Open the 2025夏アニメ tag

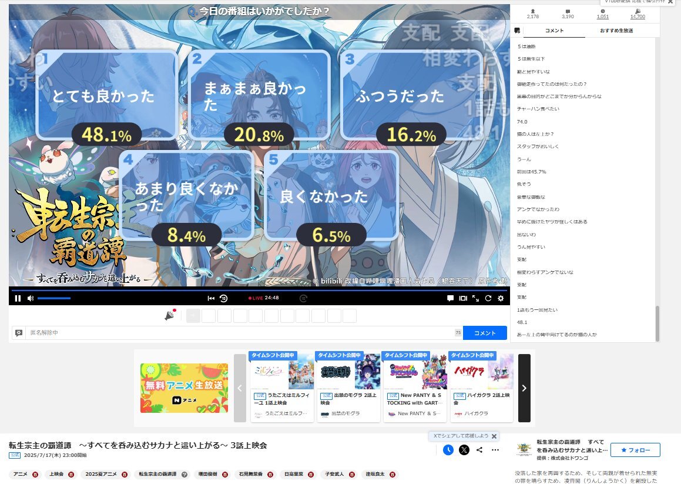click(x=101, y=474)
